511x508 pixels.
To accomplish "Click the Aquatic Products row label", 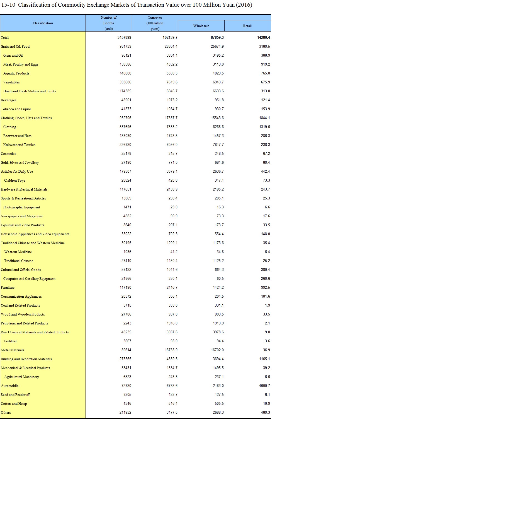I will 16,73.
